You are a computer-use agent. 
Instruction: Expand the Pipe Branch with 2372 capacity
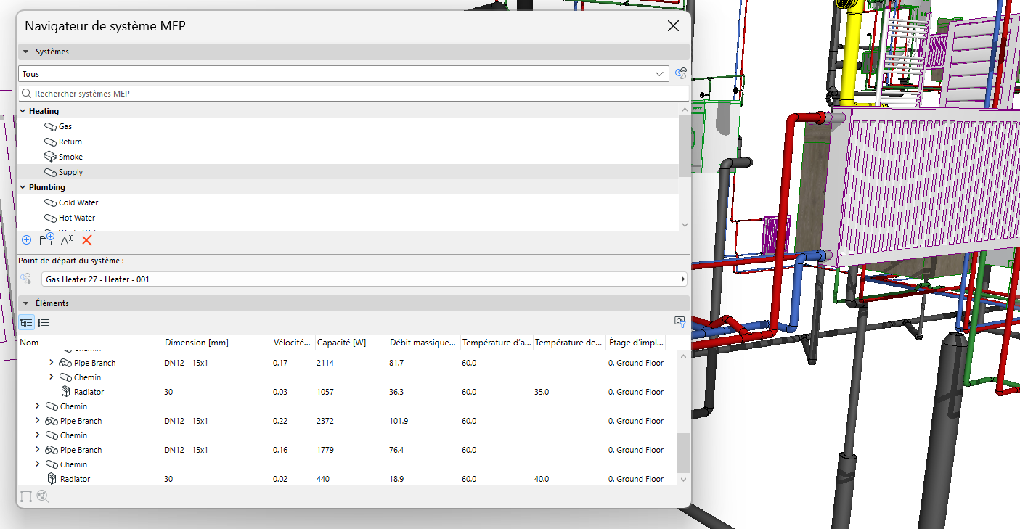38,421
